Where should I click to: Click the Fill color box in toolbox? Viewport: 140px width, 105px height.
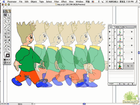[6, 53]
